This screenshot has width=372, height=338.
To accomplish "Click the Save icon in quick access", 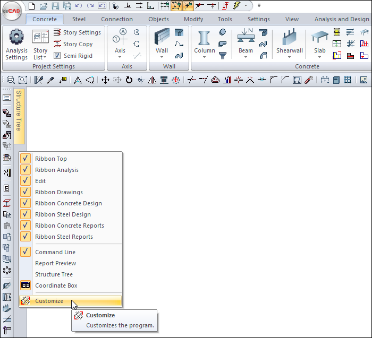I will click(55, 6).
